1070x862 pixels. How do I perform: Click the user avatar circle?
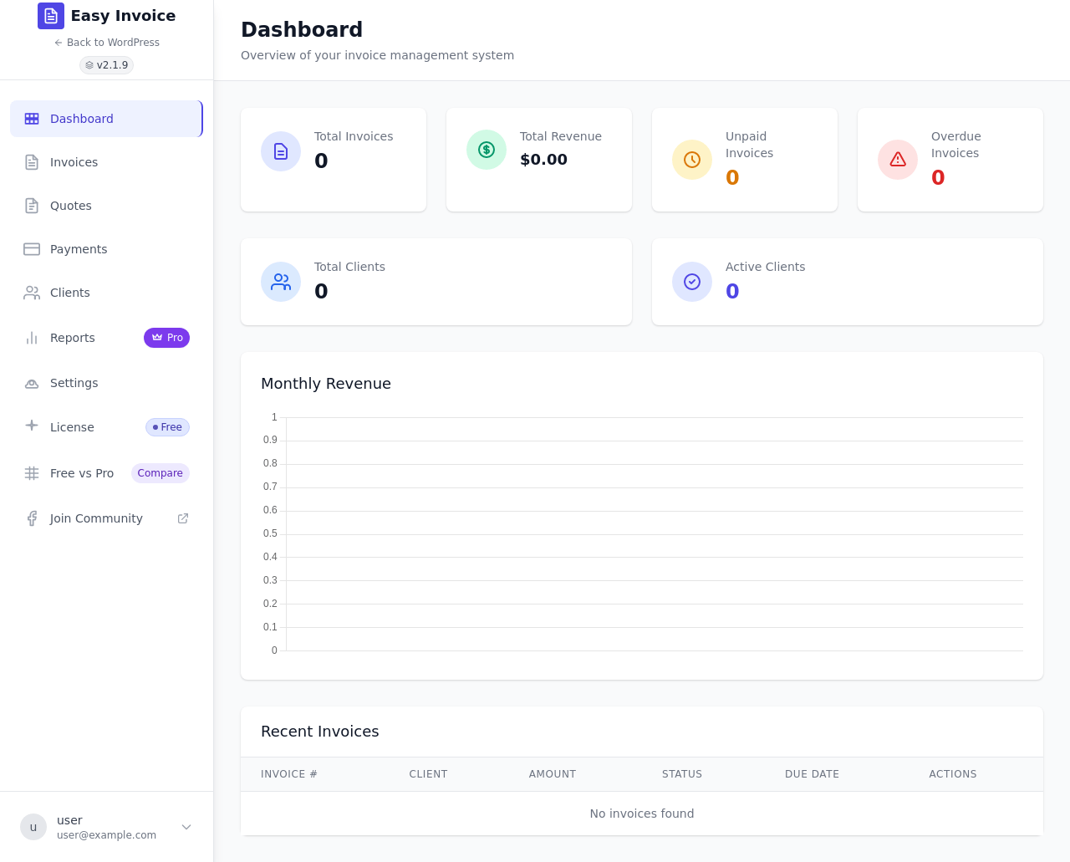(x=33, y=827)
